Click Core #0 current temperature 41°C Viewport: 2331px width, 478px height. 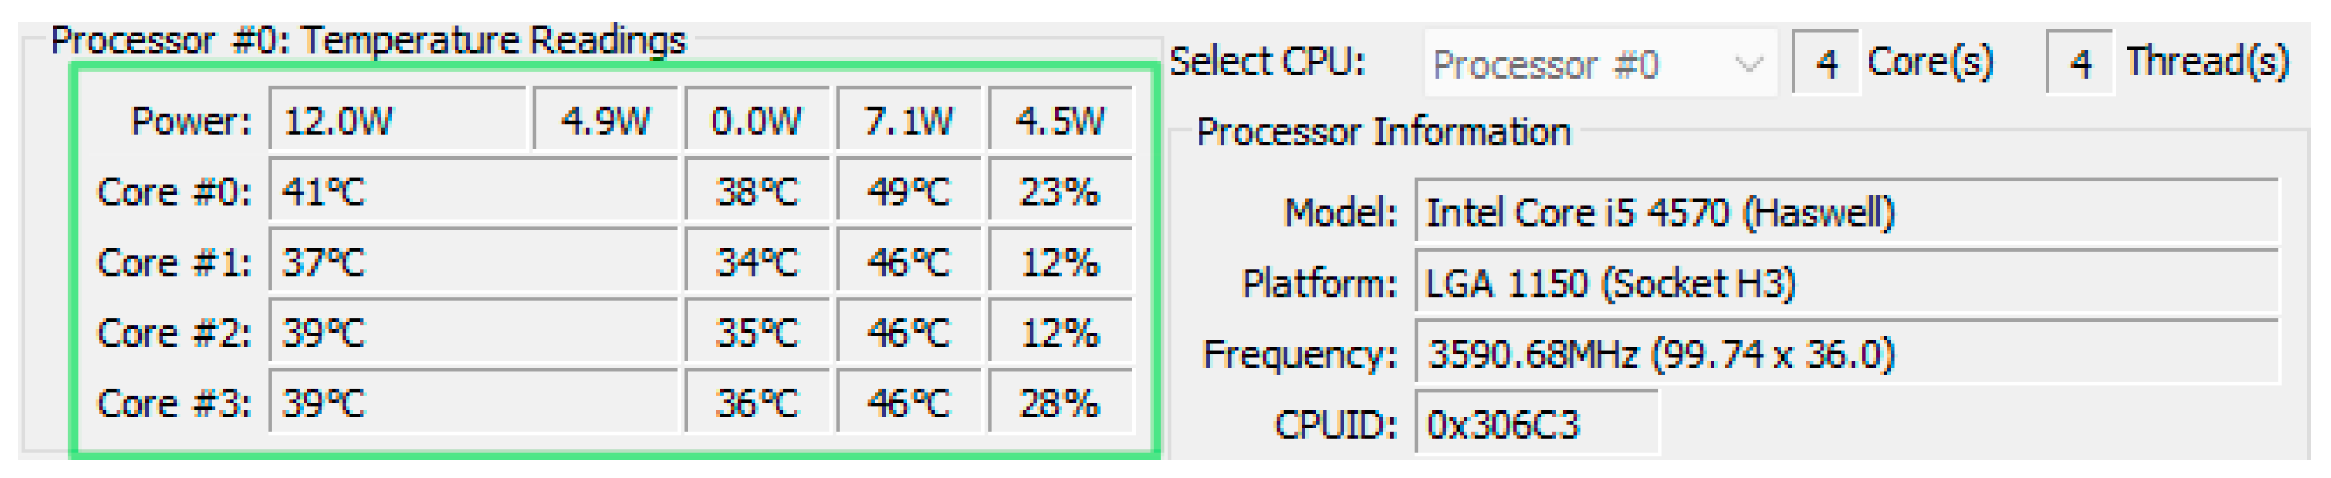pos(473,190)
